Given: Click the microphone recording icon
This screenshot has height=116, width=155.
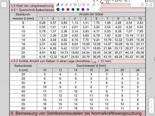Looking at the screenshot, I should click(x=88, y=5).
